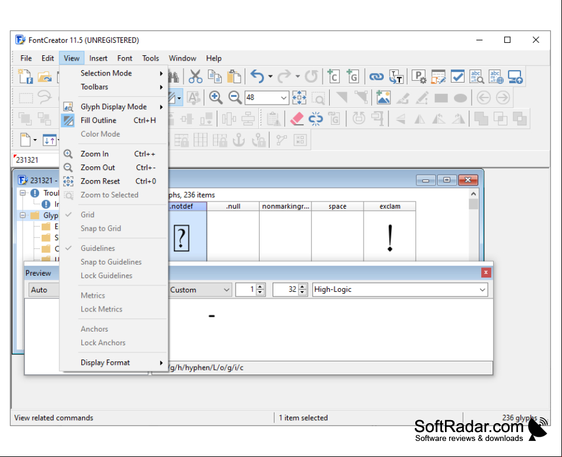Screen dimensions: 562x457
Task: Open the File menu
Action: pos(26,58)
